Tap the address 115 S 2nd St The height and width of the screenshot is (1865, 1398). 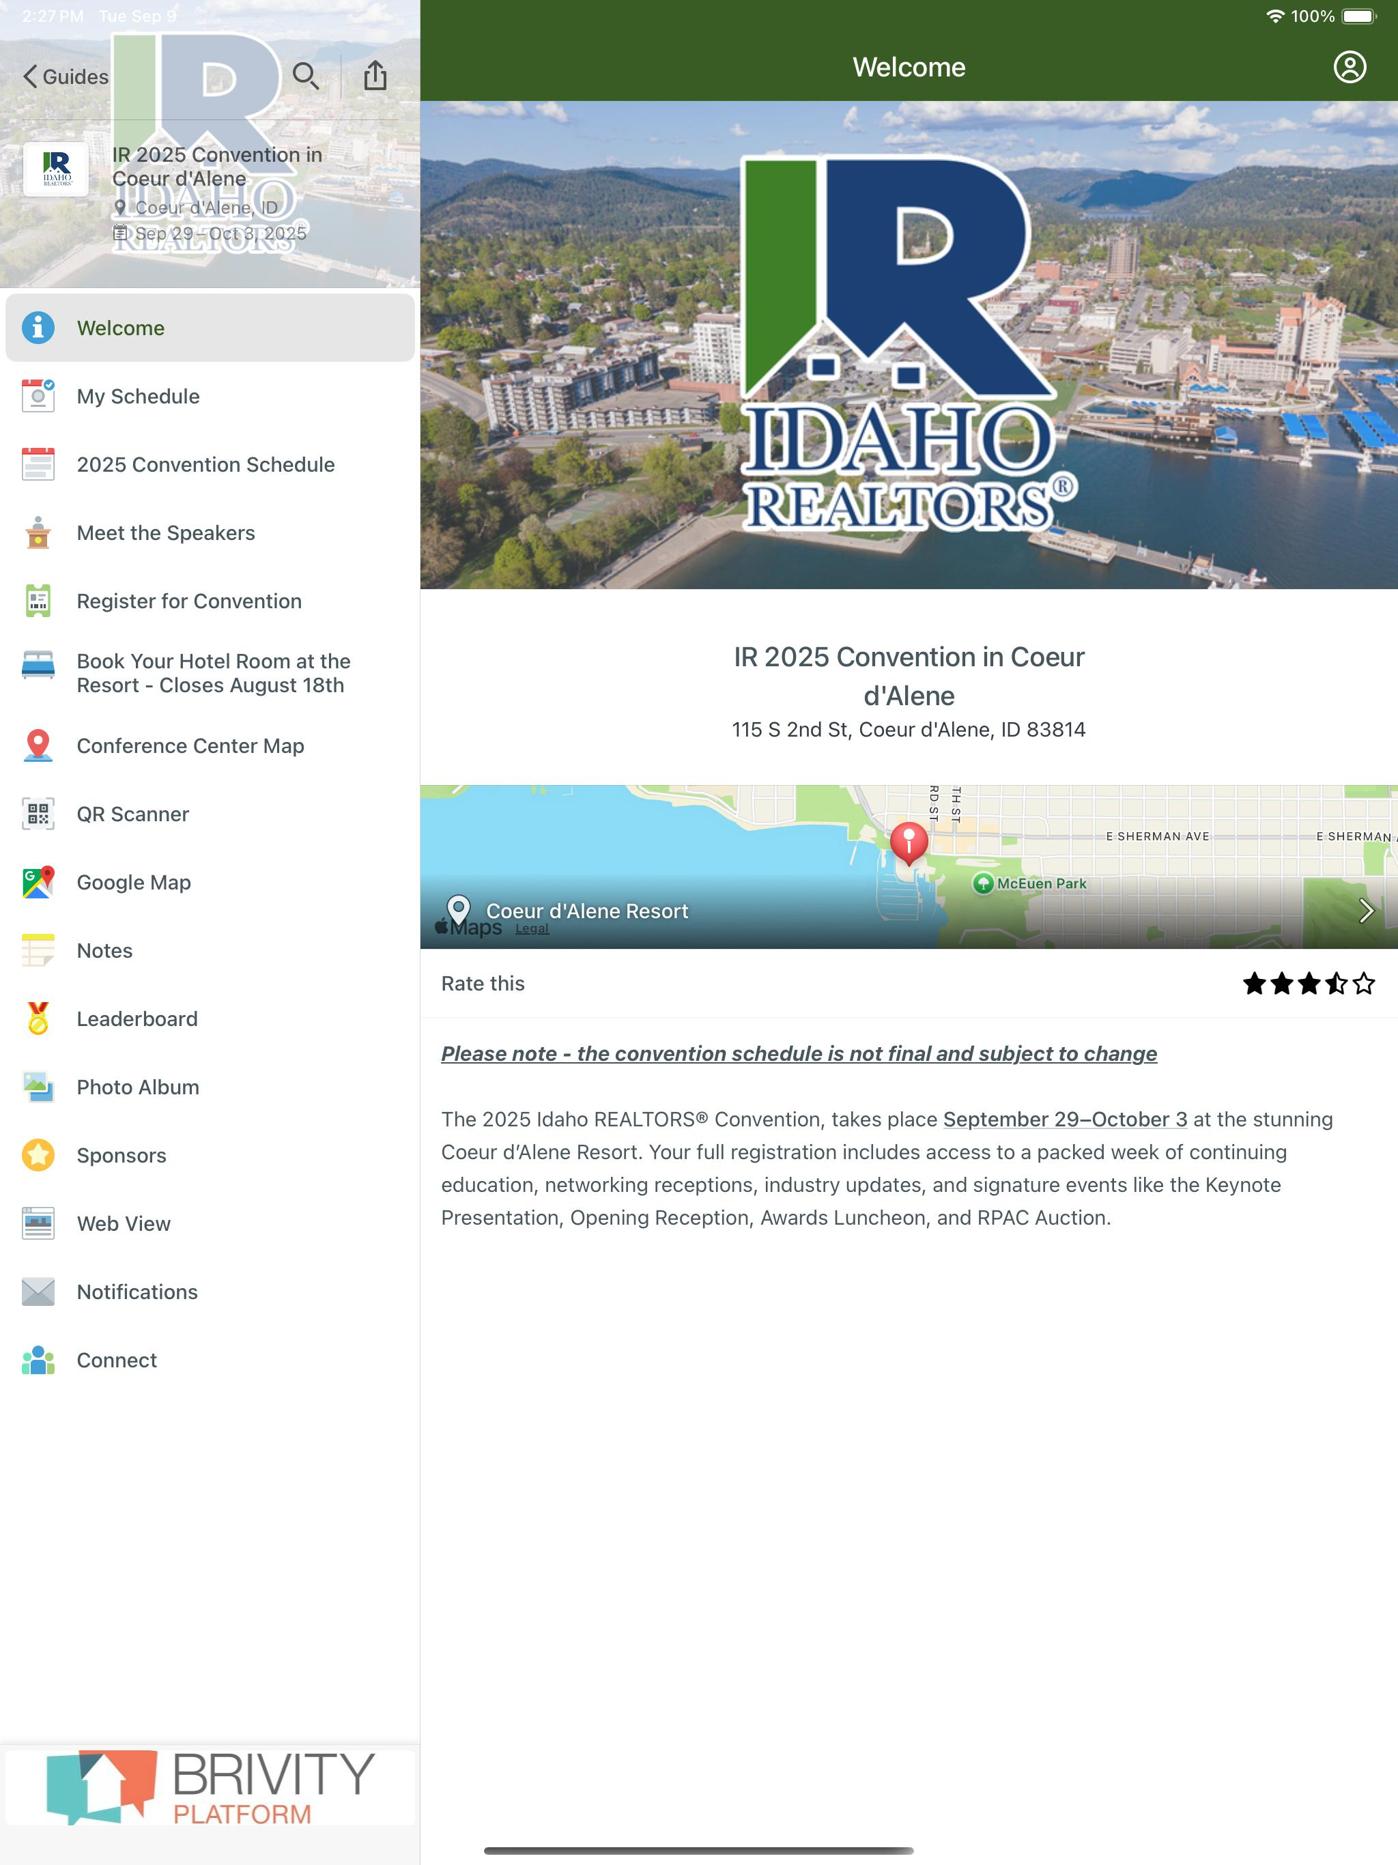(909, 729)
